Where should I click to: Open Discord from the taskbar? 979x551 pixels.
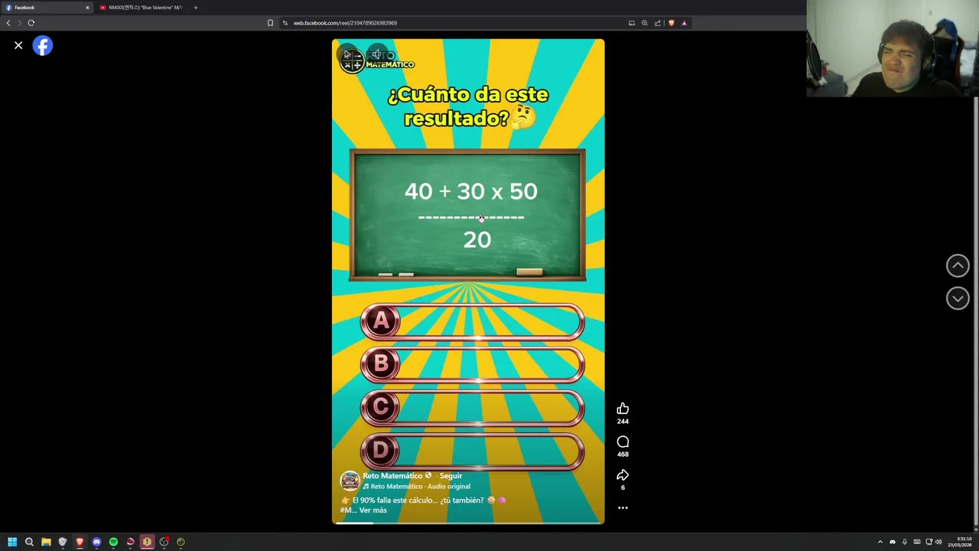(96, 542)
